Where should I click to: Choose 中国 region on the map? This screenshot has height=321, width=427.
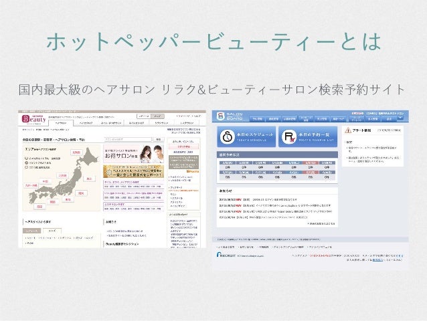(46, 181)
